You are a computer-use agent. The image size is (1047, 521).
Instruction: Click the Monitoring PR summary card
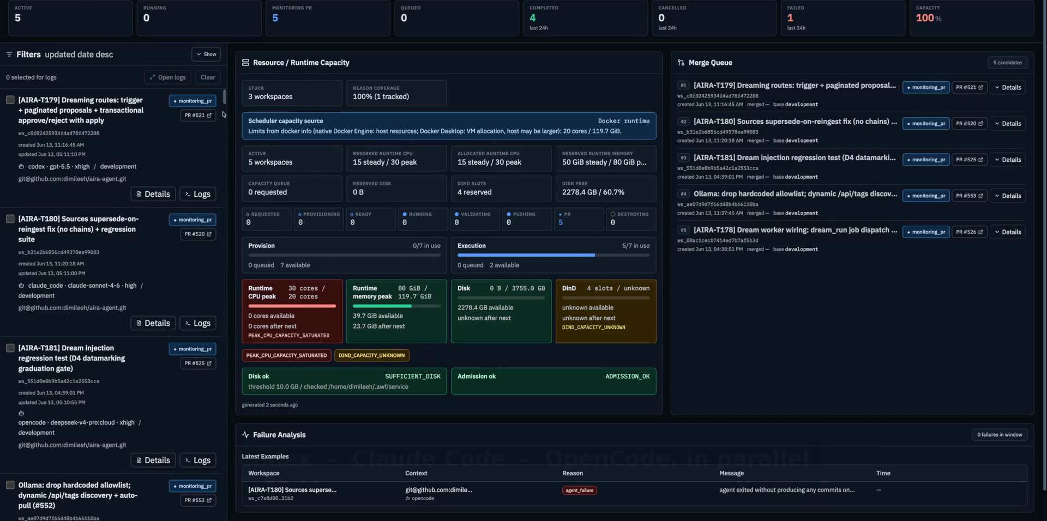328,18
